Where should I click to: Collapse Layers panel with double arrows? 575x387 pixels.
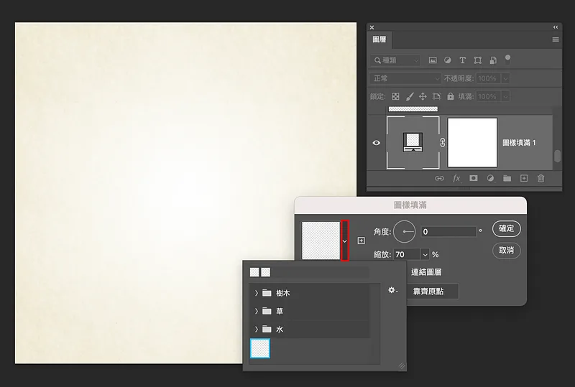[555, 27]
